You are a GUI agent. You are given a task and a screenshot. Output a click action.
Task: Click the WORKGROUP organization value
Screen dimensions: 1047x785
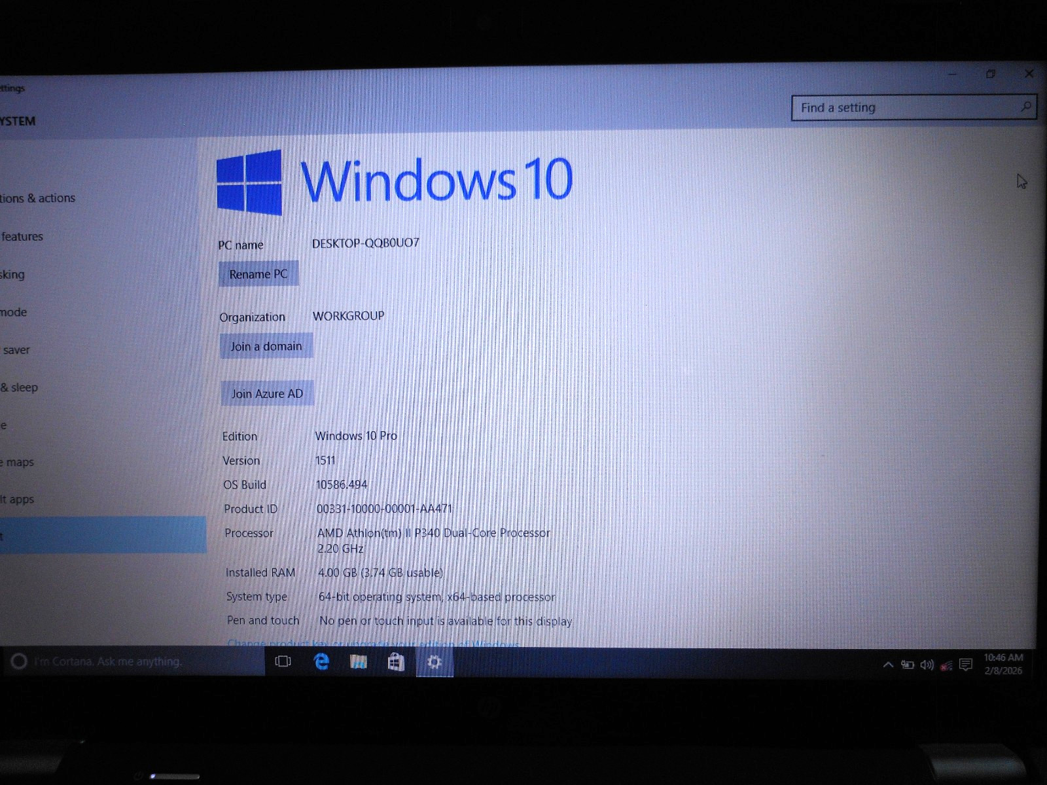(x=348, y=315)
